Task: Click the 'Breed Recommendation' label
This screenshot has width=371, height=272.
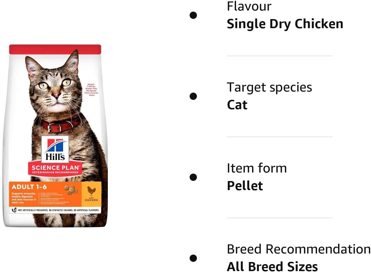Action: coord(299,249)
